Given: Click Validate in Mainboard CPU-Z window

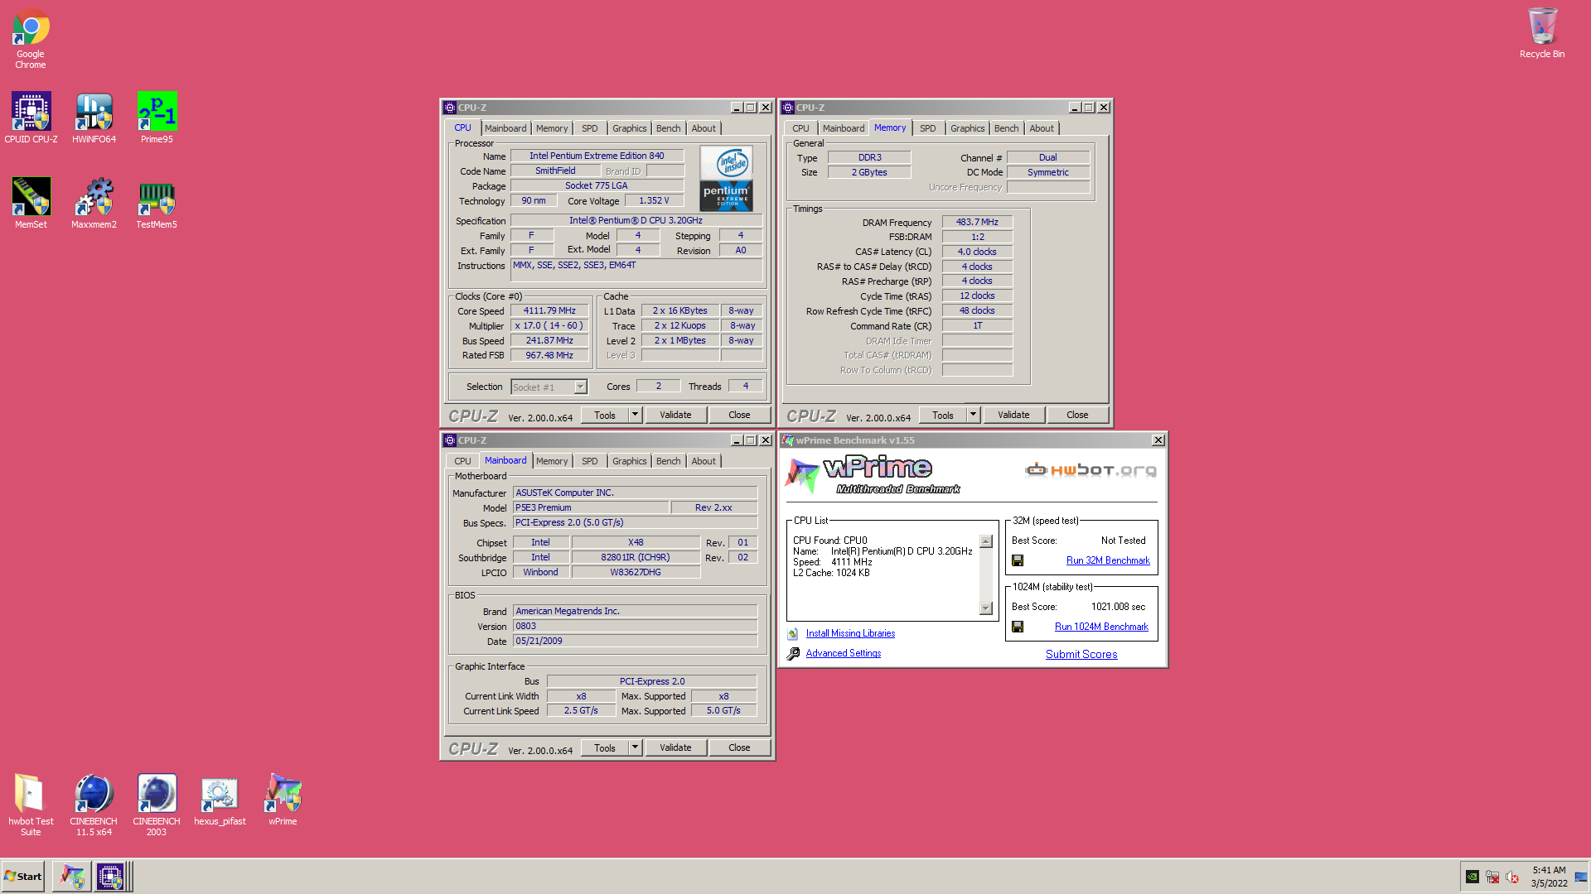Looking at the screenshot, I should (675, 747).
